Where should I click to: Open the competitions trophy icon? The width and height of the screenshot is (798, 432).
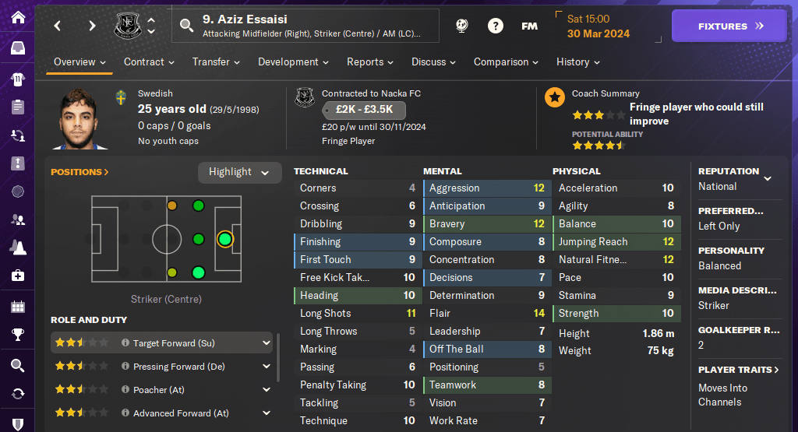17,335
